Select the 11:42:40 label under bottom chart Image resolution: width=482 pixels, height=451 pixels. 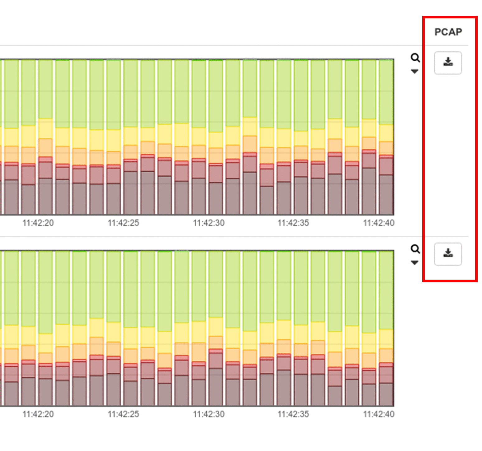378,414
